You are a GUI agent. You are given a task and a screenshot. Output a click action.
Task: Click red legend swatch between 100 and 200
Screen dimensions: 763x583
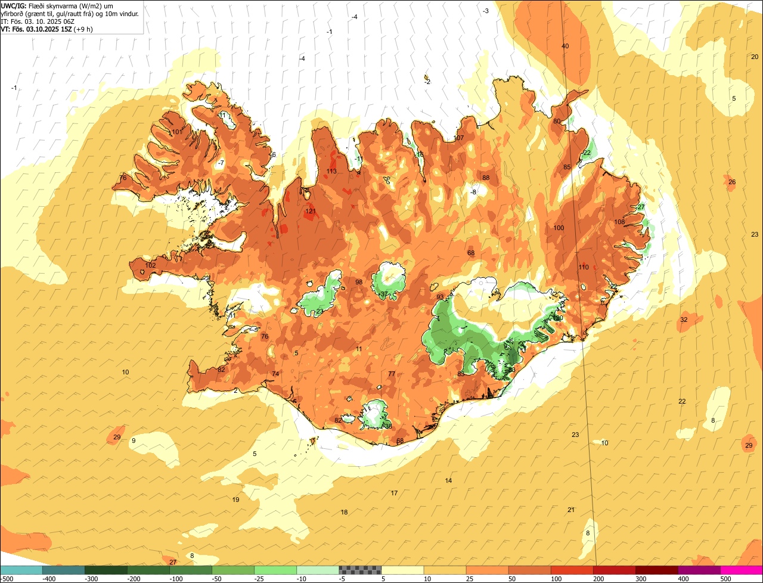click(572, 570)
